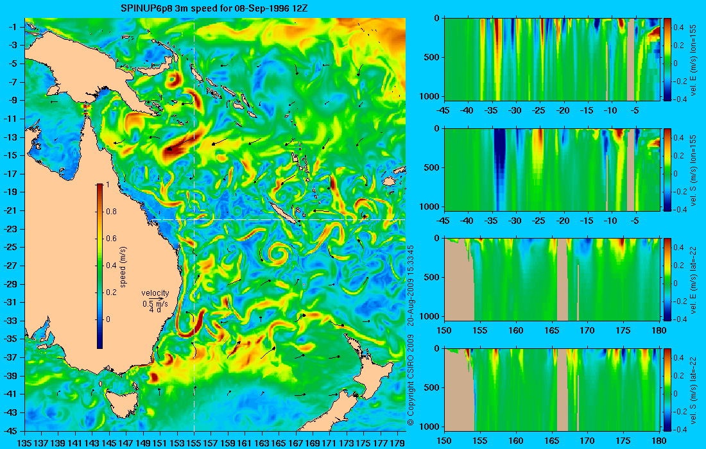Click the '141' tick on the map longitude axis
Viewport: 706px width, 449px height.
pos(75,443)
